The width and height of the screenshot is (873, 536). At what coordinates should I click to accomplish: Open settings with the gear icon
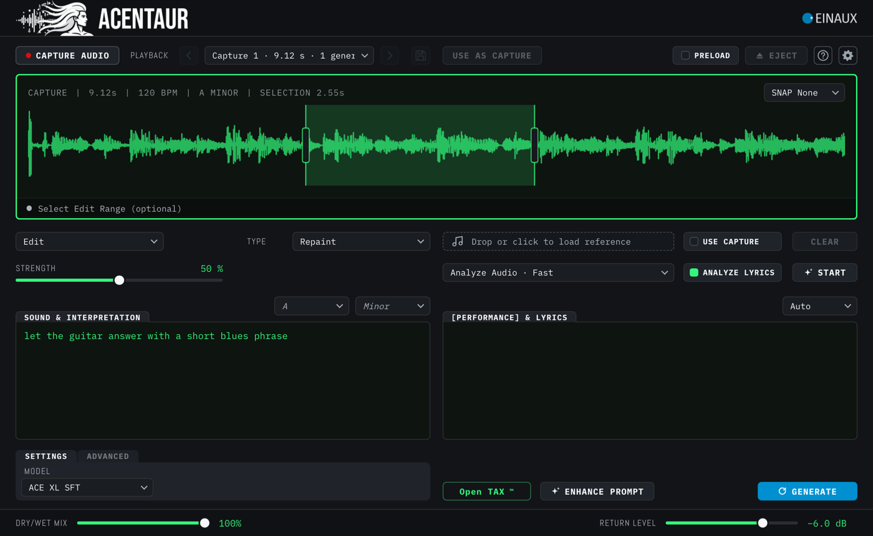click(x=847, y=55)
